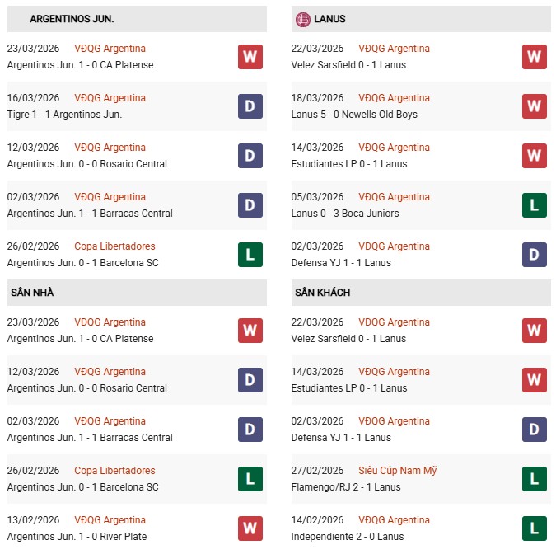The width and height of the screenshot is (556, 554).
Task: Click W badge for Lanus 5-0 Newells
Action: 535,106
